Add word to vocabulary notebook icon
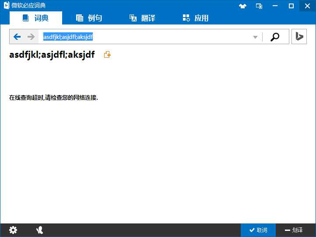The image size is (316, 237). tap(107, 55)
